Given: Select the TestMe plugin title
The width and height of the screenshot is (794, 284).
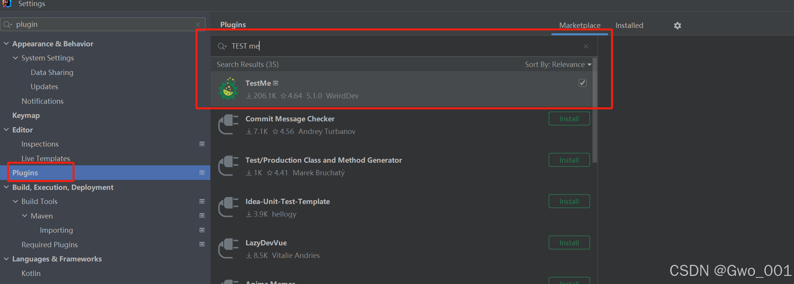Looking at the screenshot, I should coord(258,83).
